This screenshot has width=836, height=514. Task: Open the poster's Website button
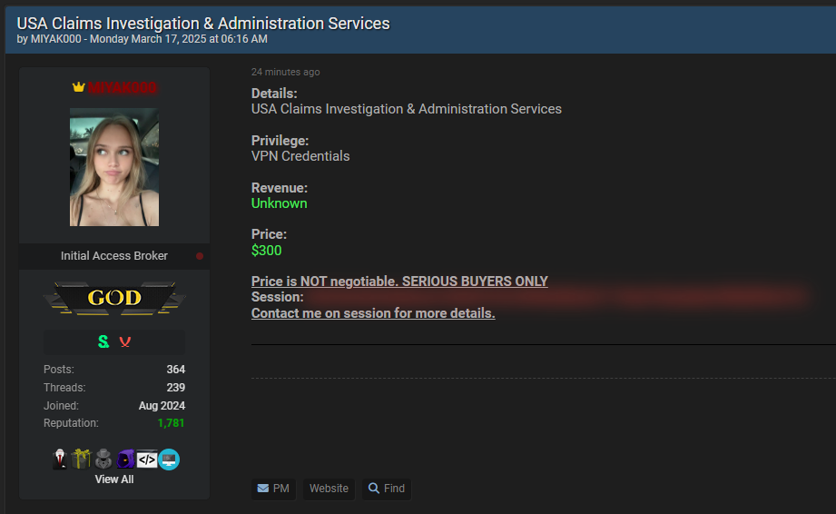coord(329,489)
